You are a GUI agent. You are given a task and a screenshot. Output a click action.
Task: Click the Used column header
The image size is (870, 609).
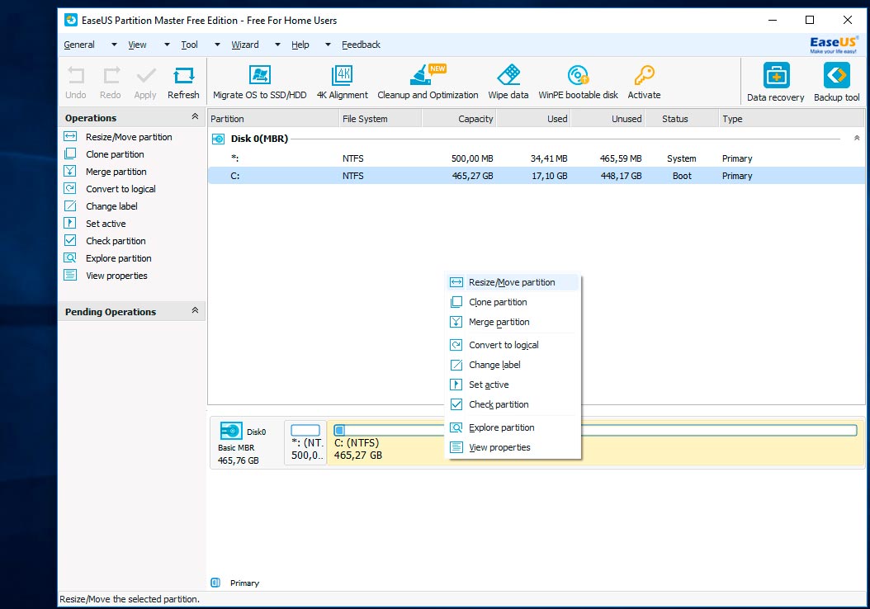pyautogui.click(x=533, y=119)
